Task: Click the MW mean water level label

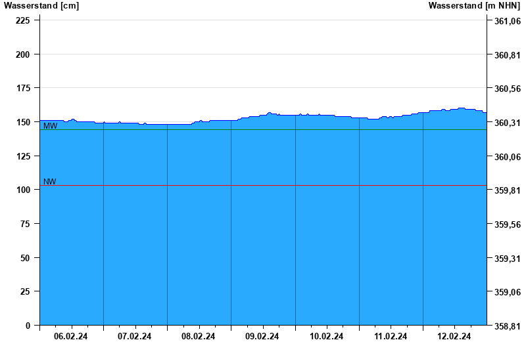Action: click(x=51, y=126)
